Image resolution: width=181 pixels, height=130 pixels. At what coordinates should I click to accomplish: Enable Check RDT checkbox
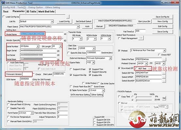click(x=159, y=55)
